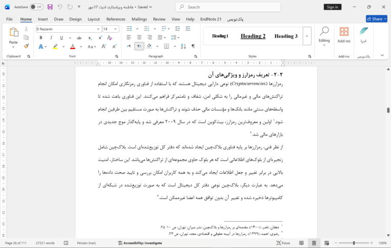Toggle show paragraph marks
391x248 pixels.
pyautogui.click(x=193, y=46)
